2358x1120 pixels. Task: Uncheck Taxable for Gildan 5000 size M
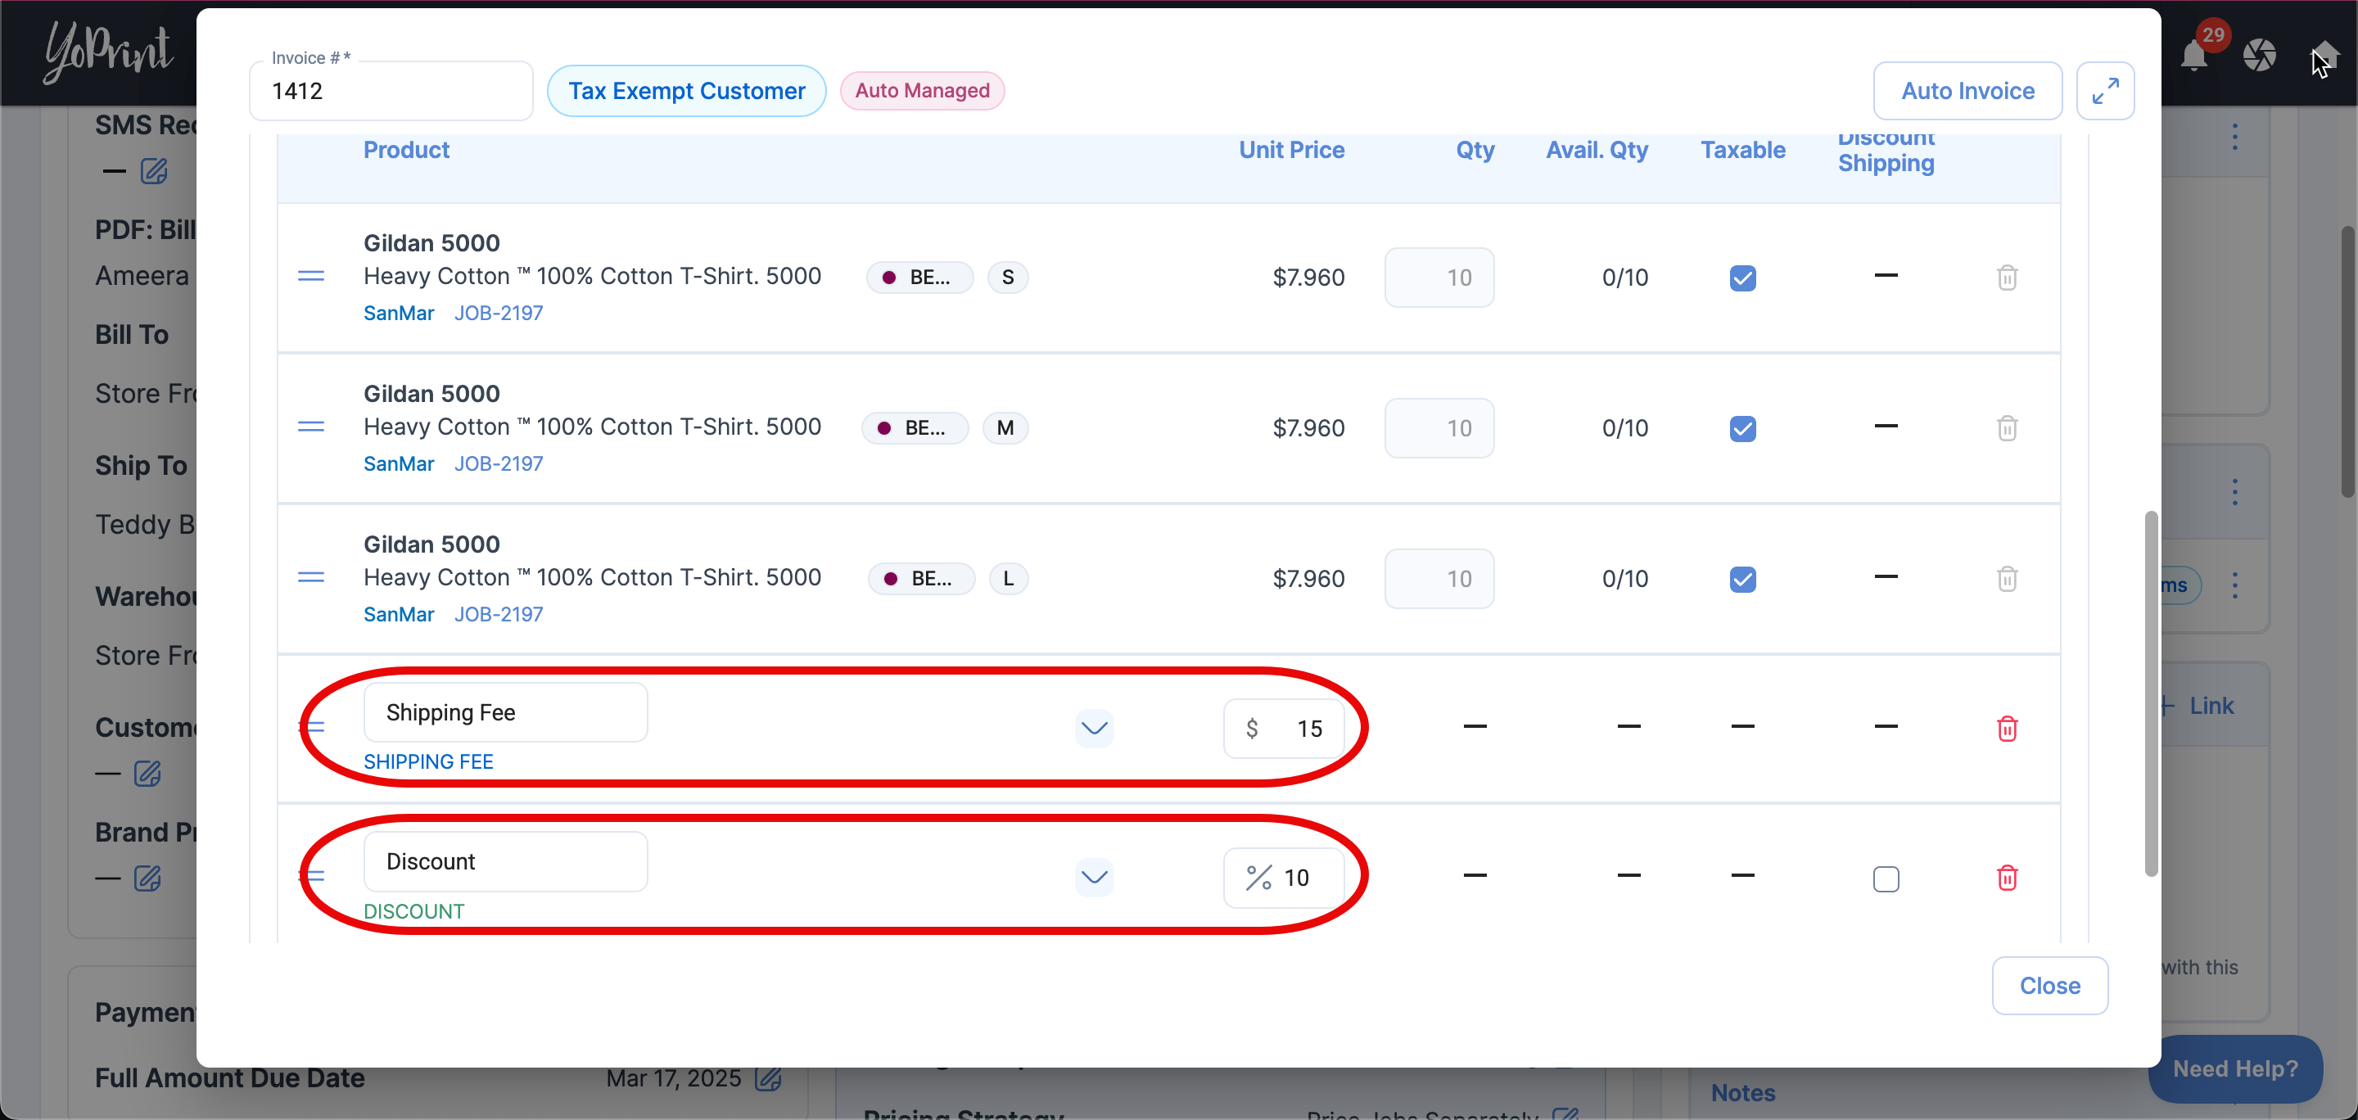1742,428
